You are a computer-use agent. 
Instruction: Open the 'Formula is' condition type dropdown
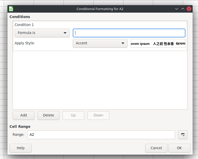pyautogui.click(x=42, y=33)
